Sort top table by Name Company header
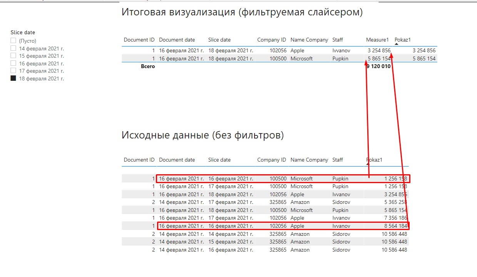This screenshot has width=477, height=277. [309, 40]
